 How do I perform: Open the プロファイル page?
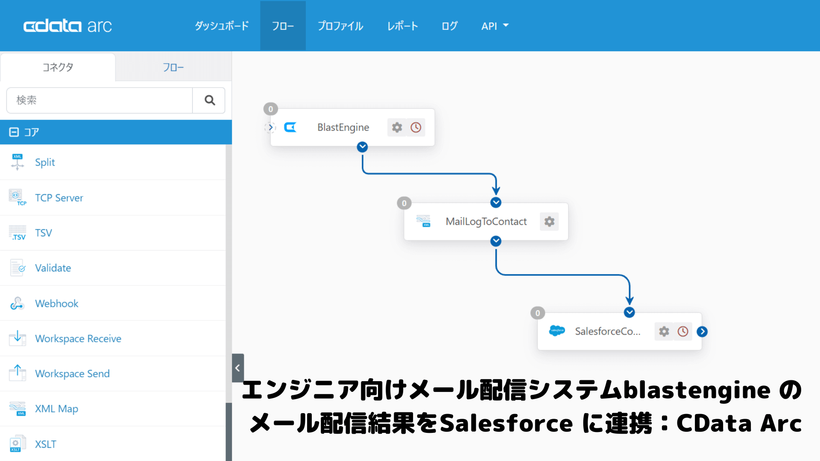(x=340, y=26)
